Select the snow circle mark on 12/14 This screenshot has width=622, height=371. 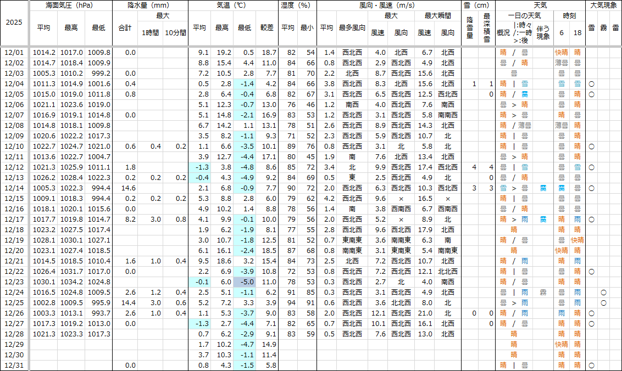(591, 188)
